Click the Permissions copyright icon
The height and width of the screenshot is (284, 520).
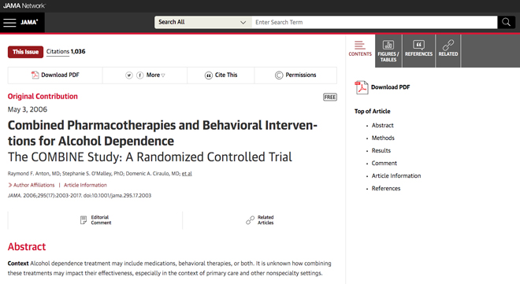(279, 76)
